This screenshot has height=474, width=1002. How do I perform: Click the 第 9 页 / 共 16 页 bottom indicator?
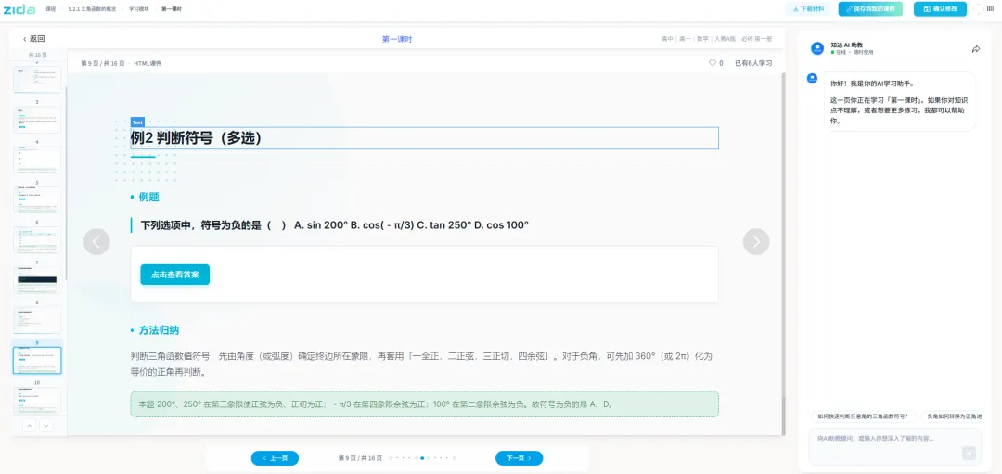[x=360, y=458]
